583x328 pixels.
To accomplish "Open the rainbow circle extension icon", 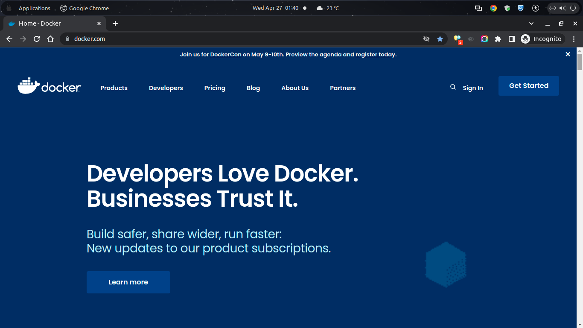I will click(x=484, y=39).
